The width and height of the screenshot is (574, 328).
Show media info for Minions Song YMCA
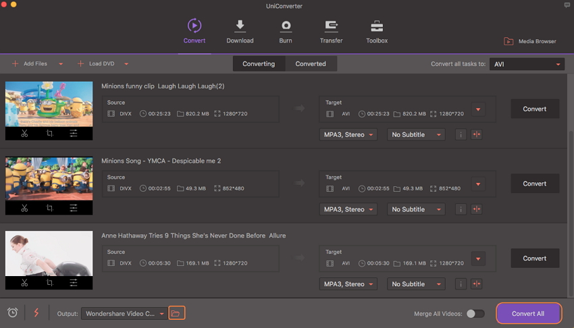461,209
